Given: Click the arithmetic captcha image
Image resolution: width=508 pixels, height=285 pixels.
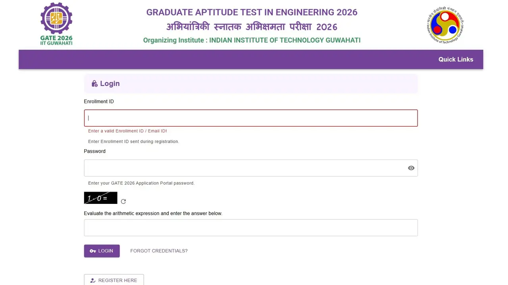Looking at the screenshot, I should pos(100,198).
